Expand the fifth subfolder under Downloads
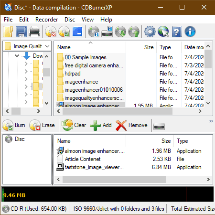This screenshot has width=215, height=215. (x=26, y=94)
